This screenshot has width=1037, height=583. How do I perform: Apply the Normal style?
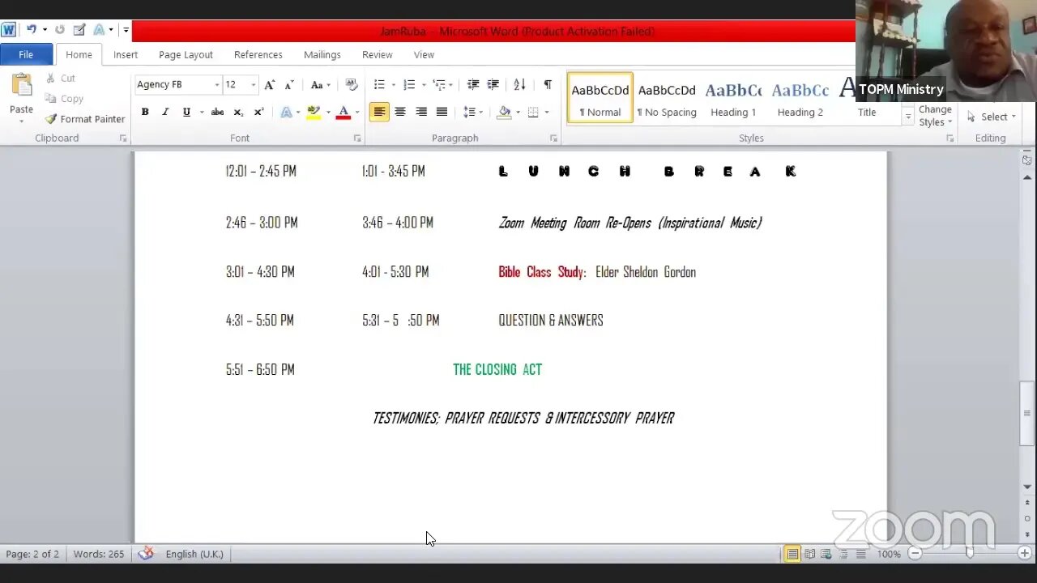point(600,98)
